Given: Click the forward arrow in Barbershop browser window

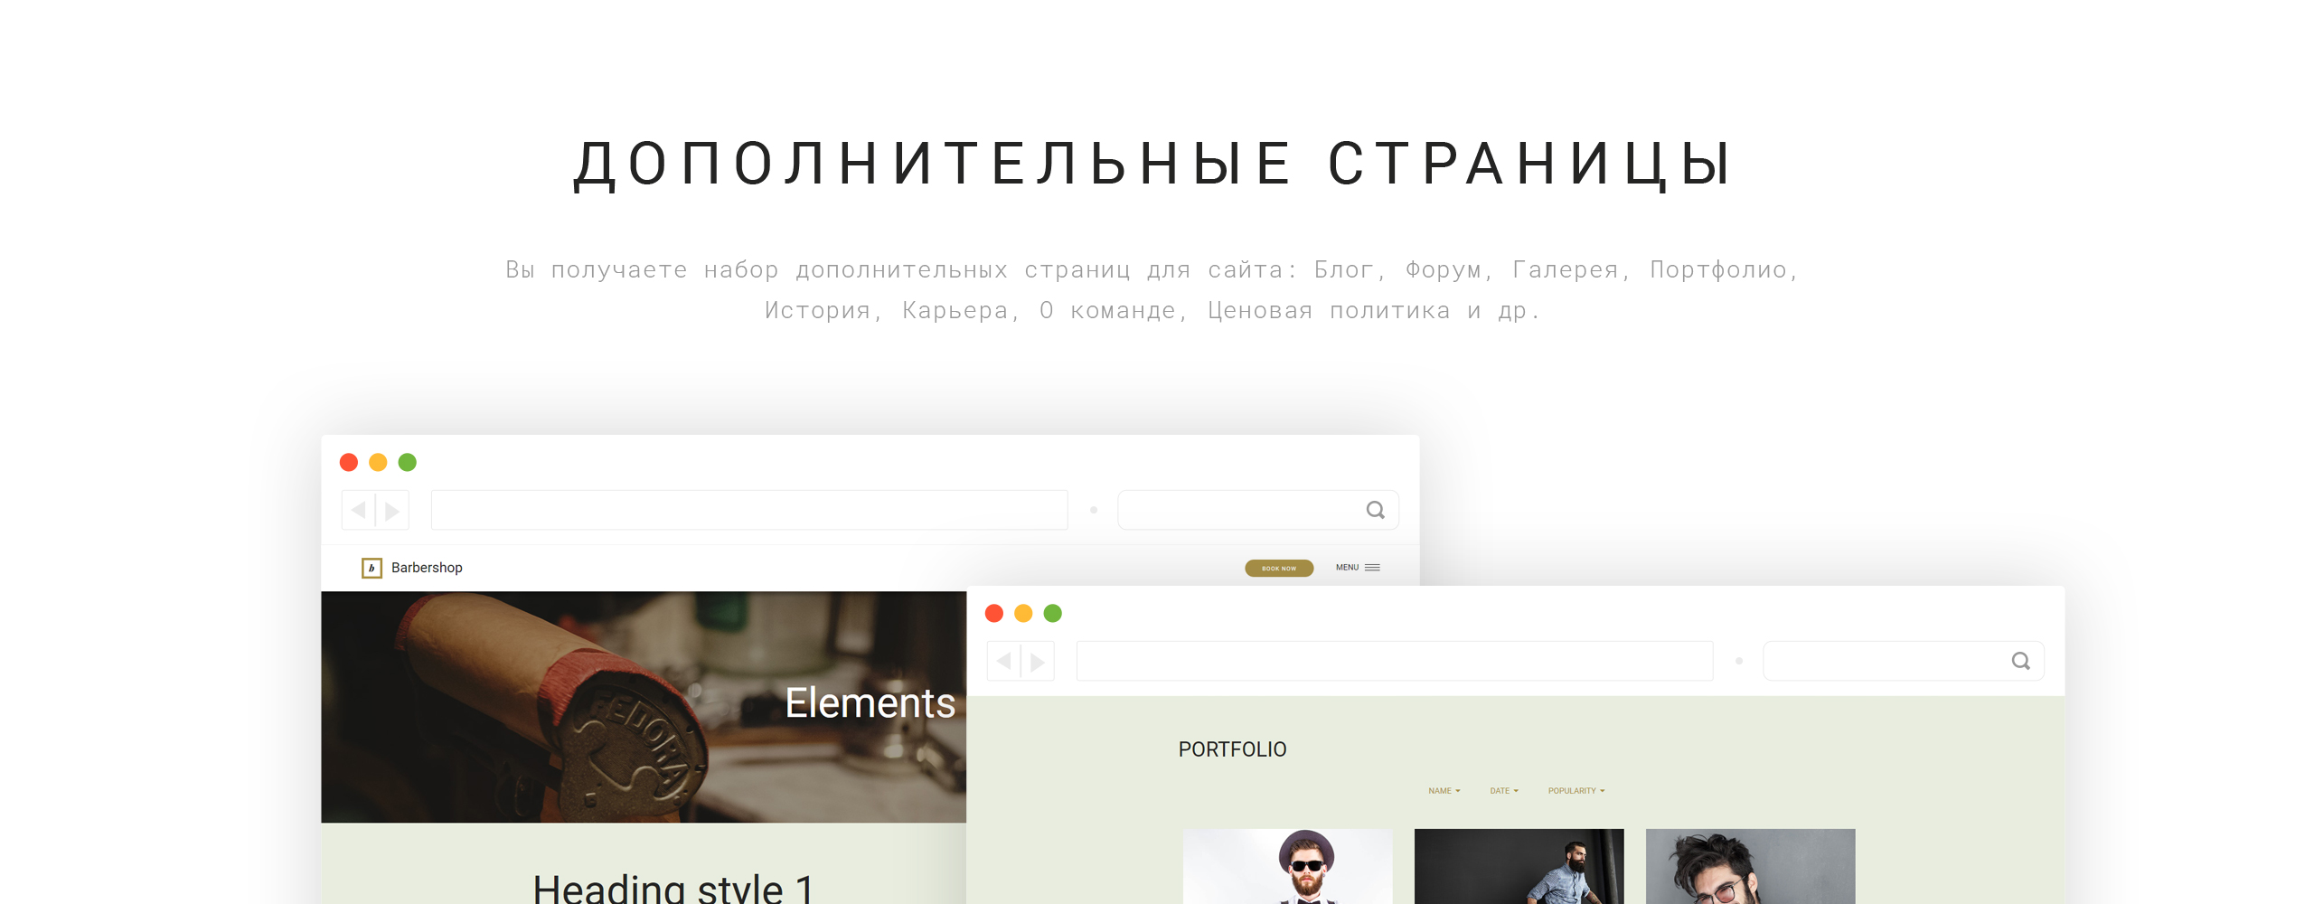Looking at the screenshot, I should pos(392,510).
